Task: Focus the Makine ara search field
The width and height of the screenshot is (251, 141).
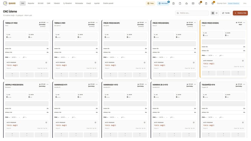Action: [x=192, y=13]
